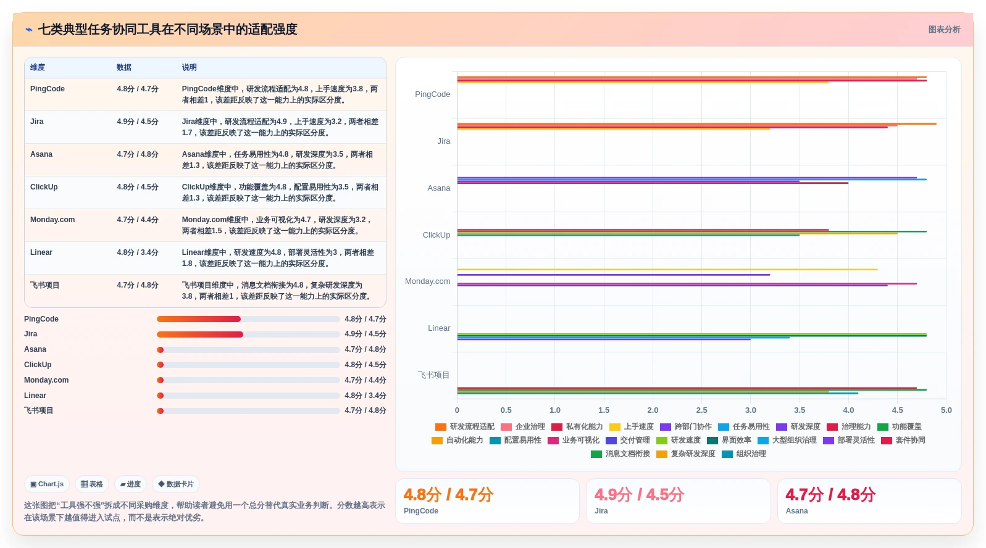This screenshot has height=548, width=986.
Task: Click the 4.8分 / 4.5分 score beside the ClickUp progress bar
Action: pyautogui.click(x=366, y=365)
